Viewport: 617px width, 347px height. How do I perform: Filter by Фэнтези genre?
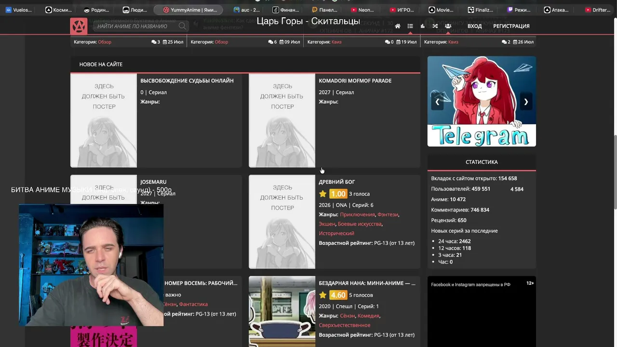(x=388, y=214)
